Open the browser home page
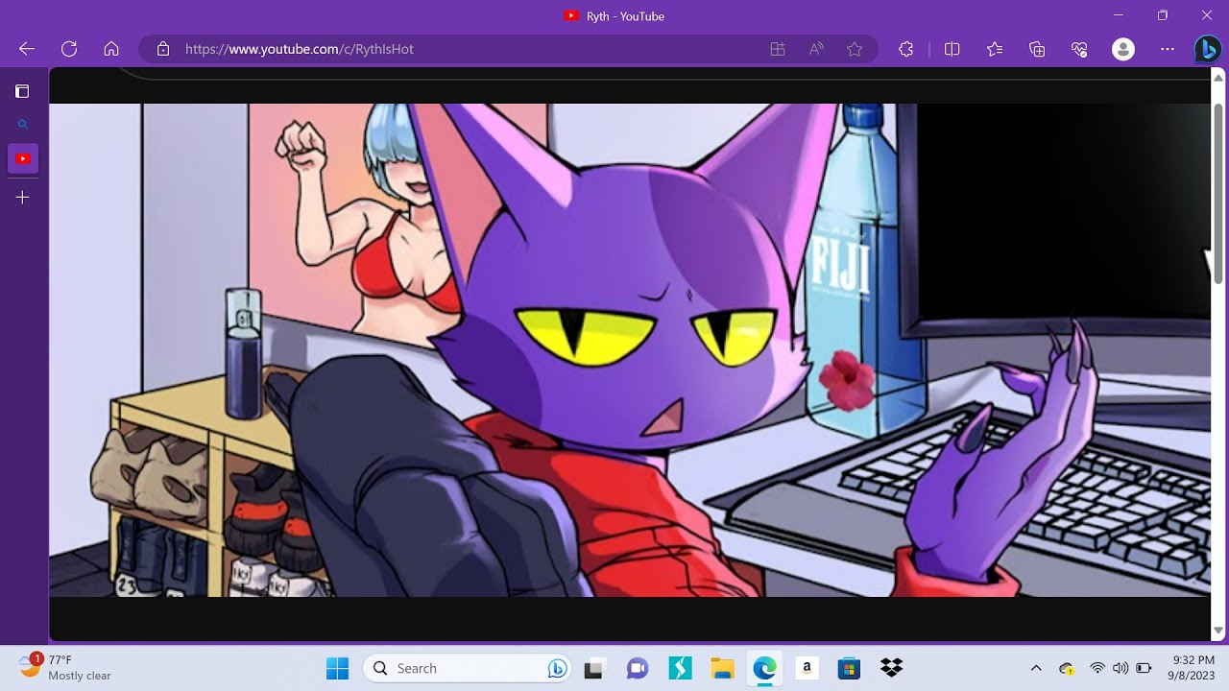The height and width of the screenshot is (691, 1229). point(111,49)
